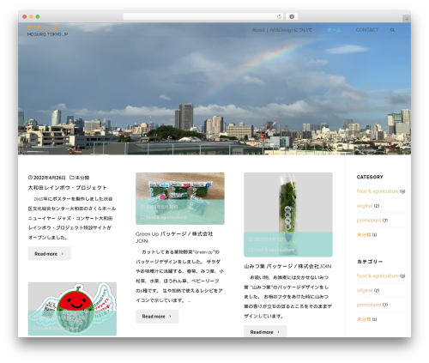Select original under カテゴリー heading

pyautogui.click(x=365, y=290)
